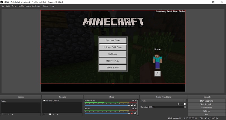Unmute Mic/Aux red speaker icon

(132, 114)
